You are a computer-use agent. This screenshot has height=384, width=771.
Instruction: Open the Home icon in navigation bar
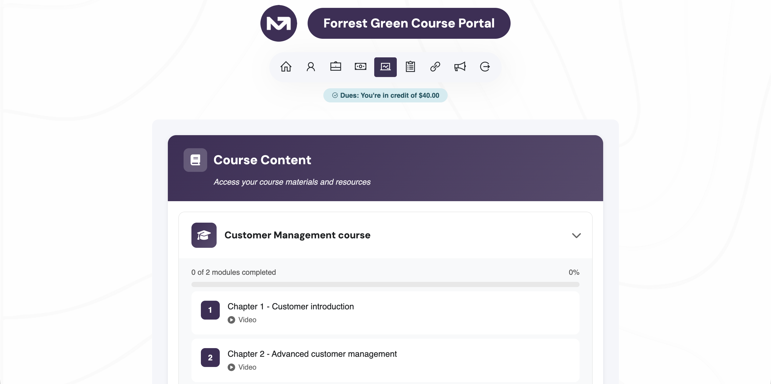click(x=286, y=67)
